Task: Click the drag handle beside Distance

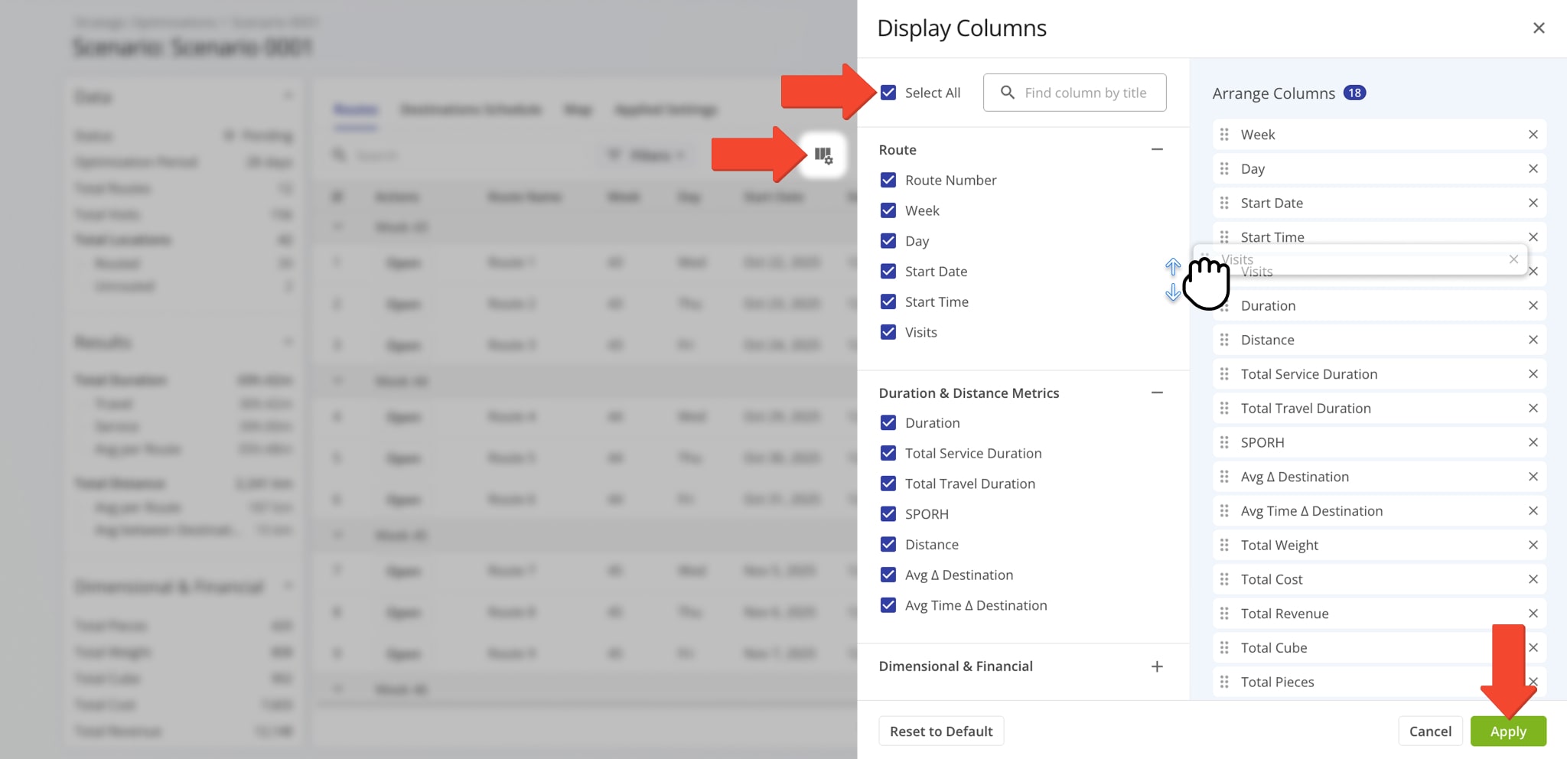Action: click(1224, 340)
